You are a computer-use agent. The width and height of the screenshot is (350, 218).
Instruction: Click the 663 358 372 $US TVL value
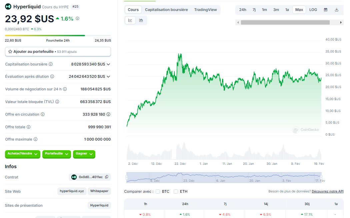(x=95, y=102)
